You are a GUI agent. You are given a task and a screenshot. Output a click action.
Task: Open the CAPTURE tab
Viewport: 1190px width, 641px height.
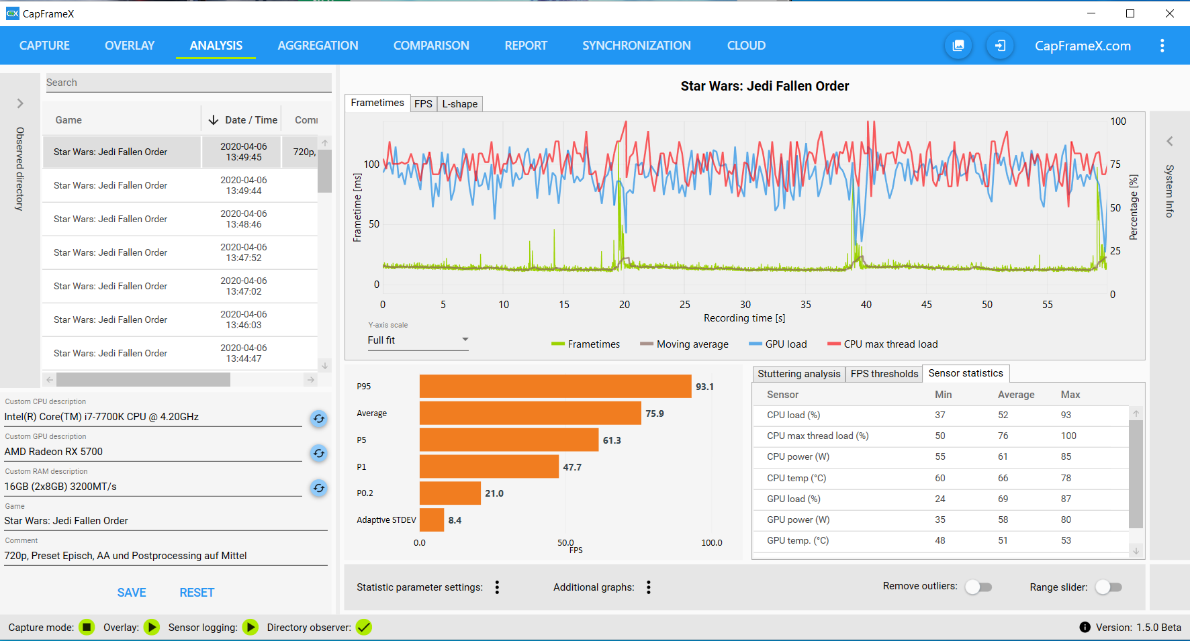(x=44, y=46)
